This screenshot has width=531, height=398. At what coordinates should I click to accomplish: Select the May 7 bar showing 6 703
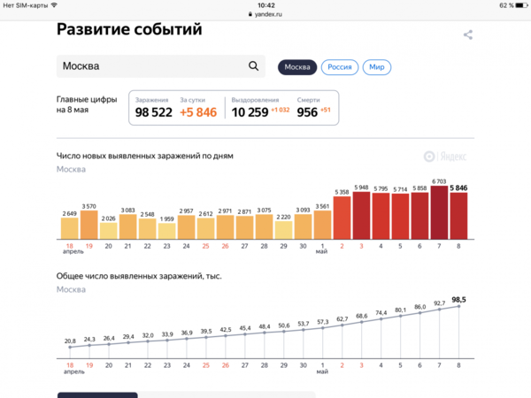pos(439,213)
